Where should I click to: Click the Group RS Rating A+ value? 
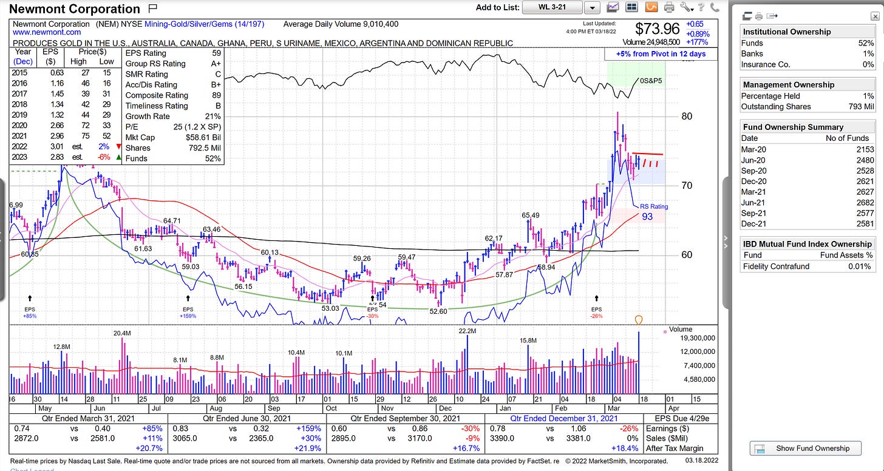tap(216, 64)
